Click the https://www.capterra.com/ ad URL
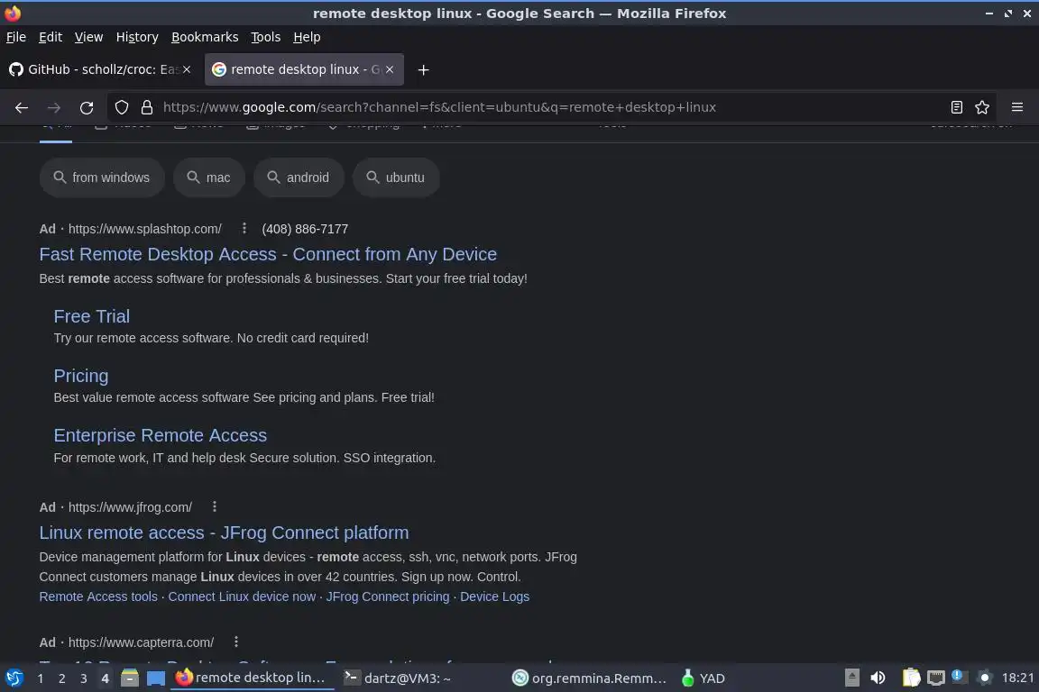This screenshot has height=692, width=1039. 141,642
